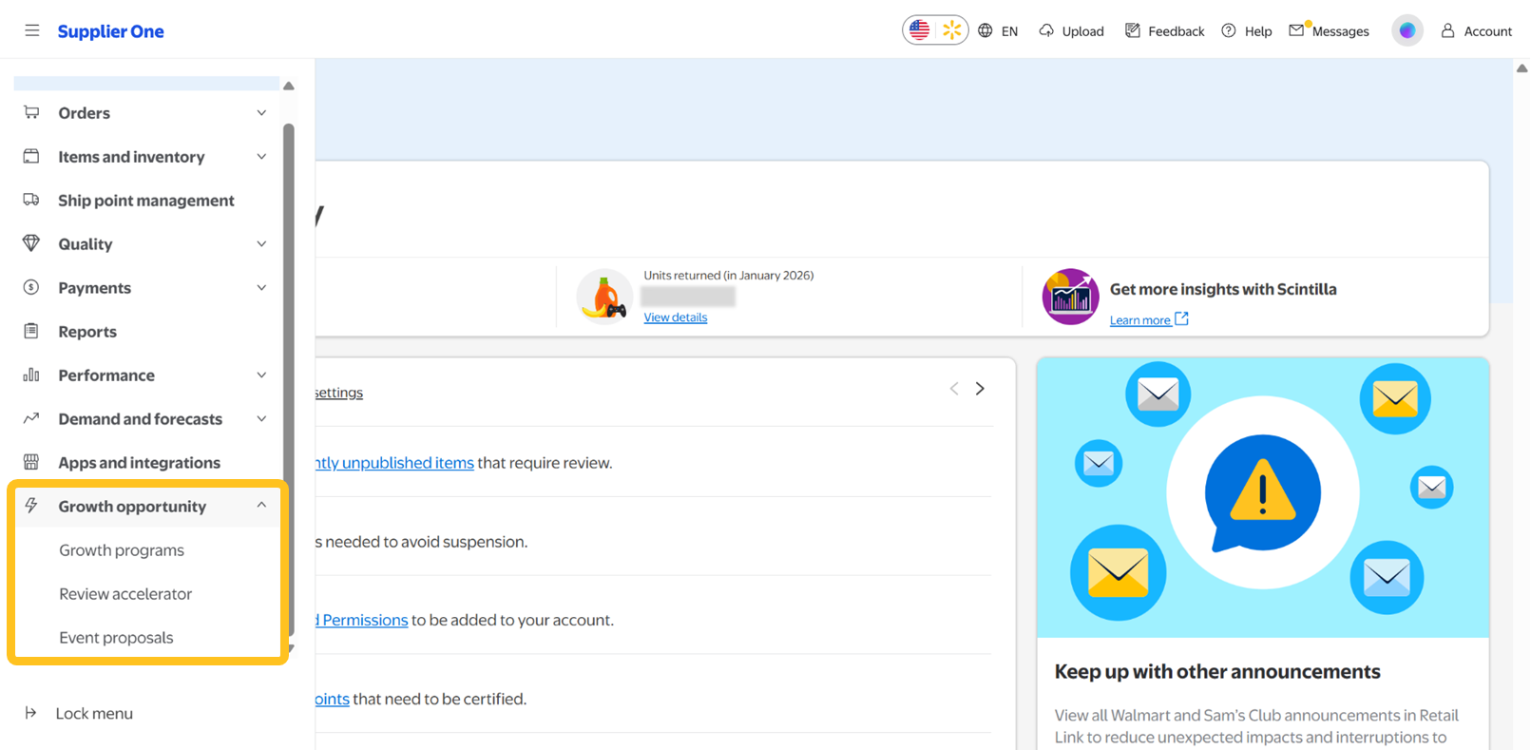
Task: Open Apps and integrations
Action: [139, 463]
